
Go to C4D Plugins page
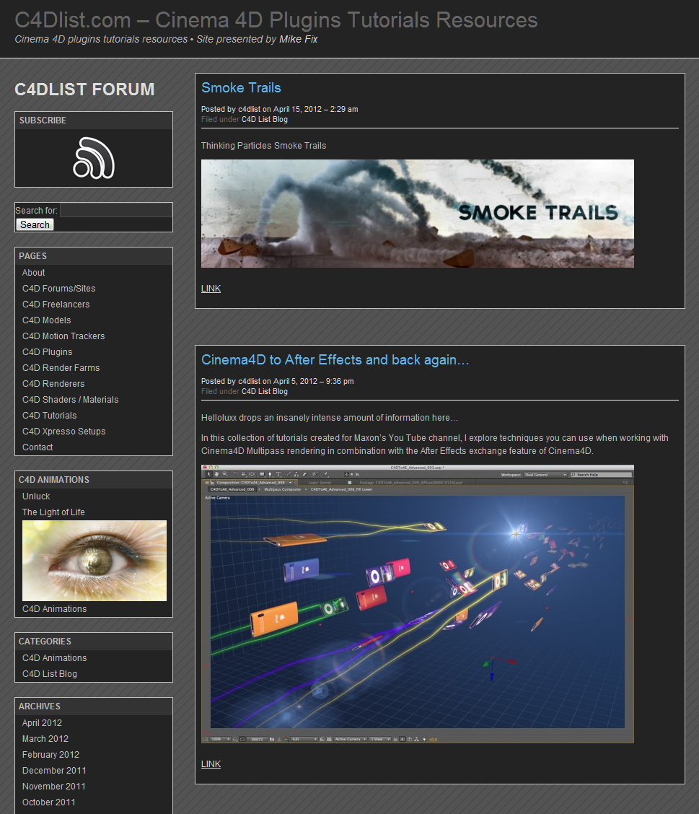pyautogui.click(x=47, y=352)
